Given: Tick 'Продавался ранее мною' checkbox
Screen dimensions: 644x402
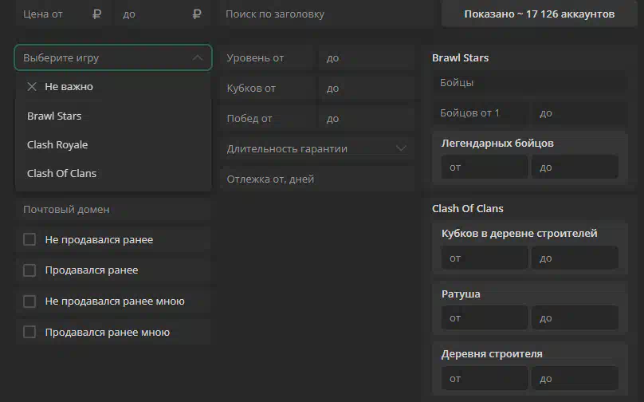Looking at the screenshot, I should [x=29, y=332].
